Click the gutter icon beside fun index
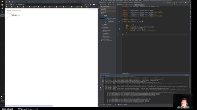The height and width of the screenshot is (110, 197). point(119,29)
